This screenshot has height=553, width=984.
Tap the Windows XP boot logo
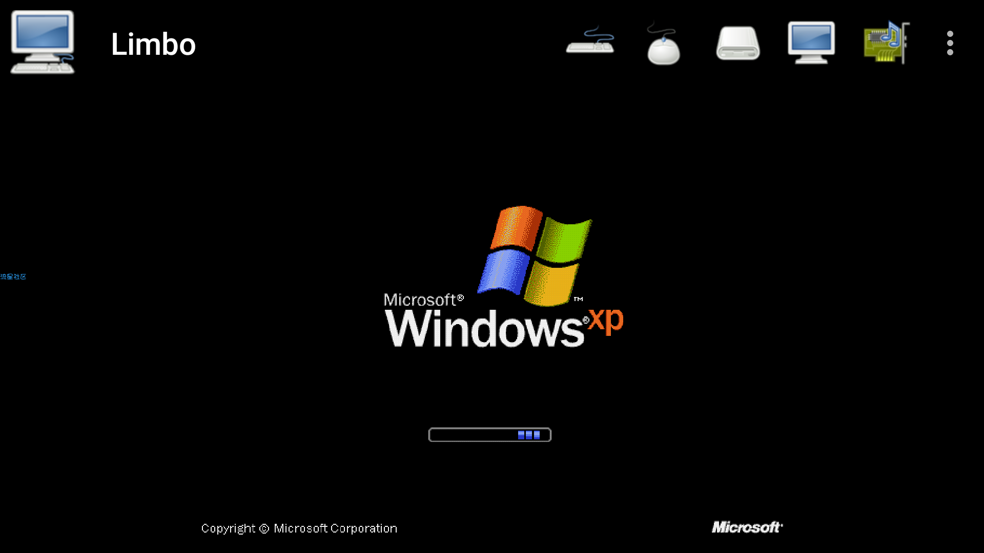[x=504, y=276]
